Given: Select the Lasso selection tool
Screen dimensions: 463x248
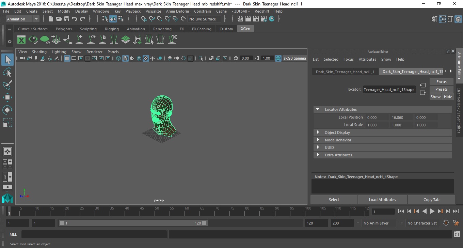Looking at the screenshot, I should [7, 72].
